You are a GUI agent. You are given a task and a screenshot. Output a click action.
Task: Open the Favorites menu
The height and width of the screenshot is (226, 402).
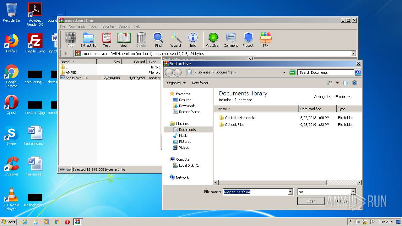coord(107,26)
